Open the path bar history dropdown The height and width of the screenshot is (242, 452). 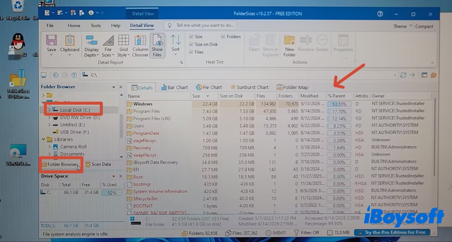395,75
